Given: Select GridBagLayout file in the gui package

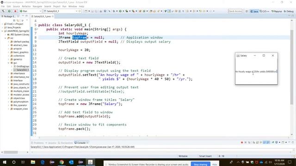Looking at the screenshot, I should [21, 66].
